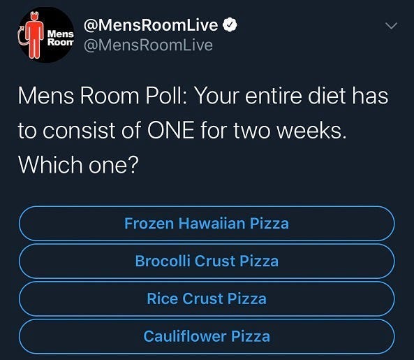The height and width of the screenshot is (360, 414).
Task: Click the 'for two weeks.' tweet text
Action: (x=273, y=130)
